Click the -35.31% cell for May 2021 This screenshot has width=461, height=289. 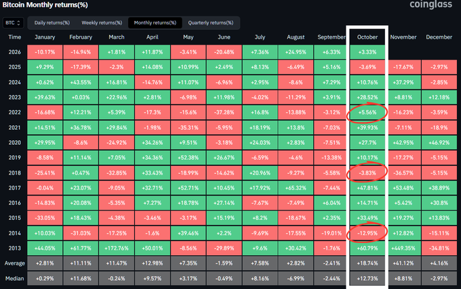click(188, 128)
